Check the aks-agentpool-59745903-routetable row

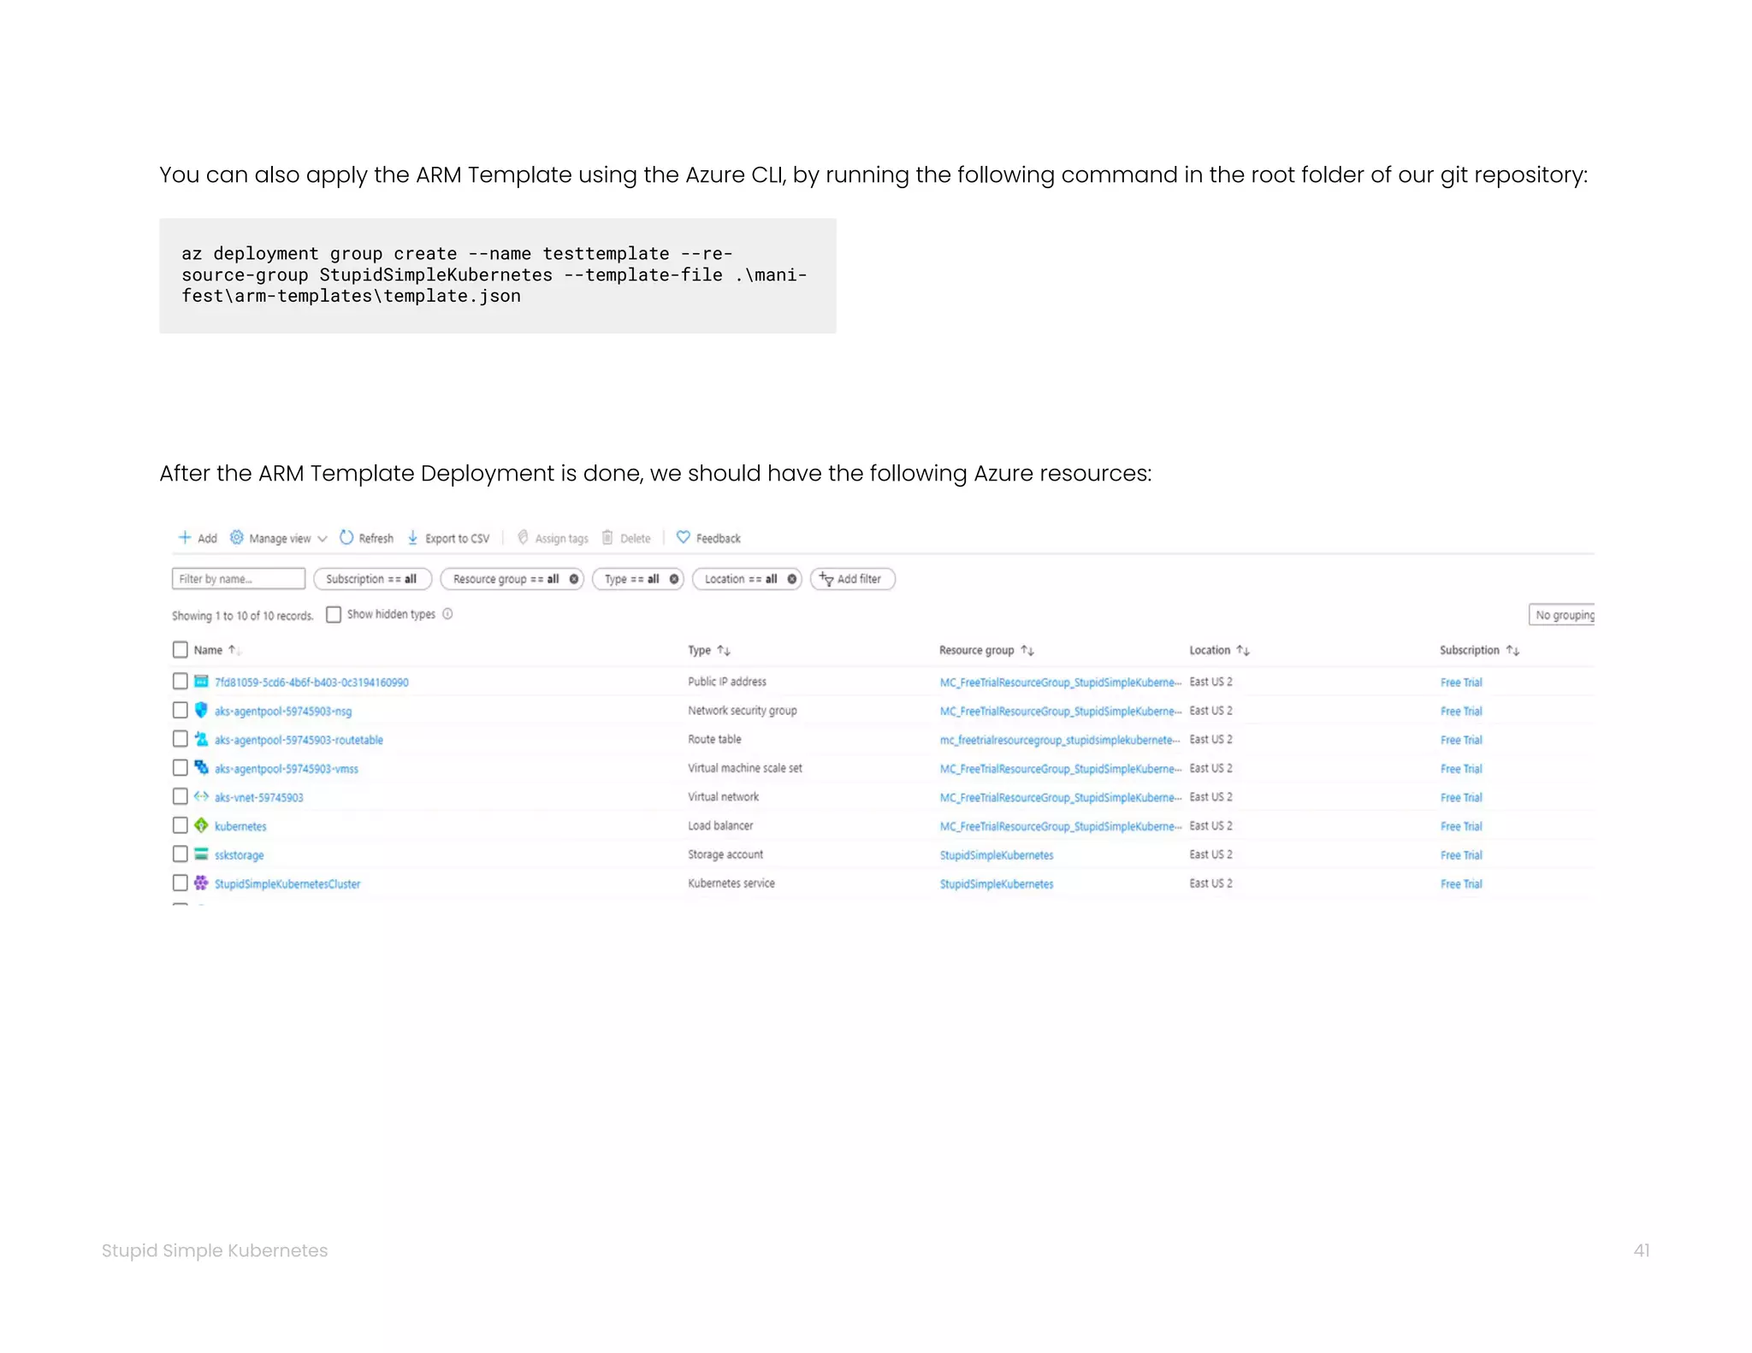coord(180,738)
